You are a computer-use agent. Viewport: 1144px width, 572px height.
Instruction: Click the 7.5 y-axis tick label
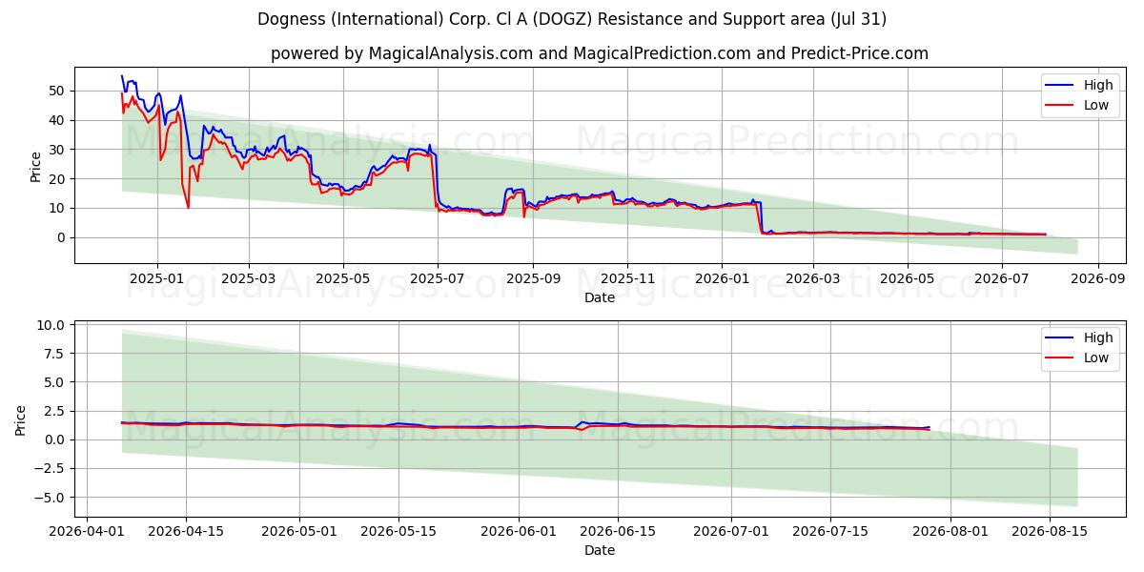click(55, 354)
